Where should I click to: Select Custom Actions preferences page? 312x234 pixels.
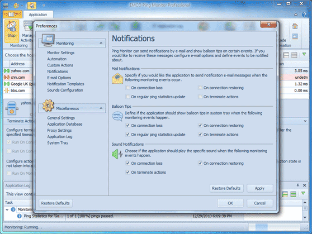click(x=60, y=65)
